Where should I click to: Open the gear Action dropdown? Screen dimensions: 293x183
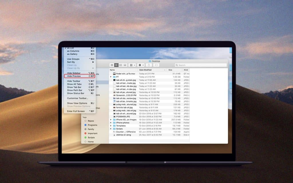click(141, 65)
